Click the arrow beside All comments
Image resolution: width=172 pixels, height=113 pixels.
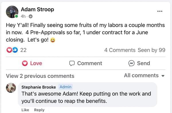point(163,76)
